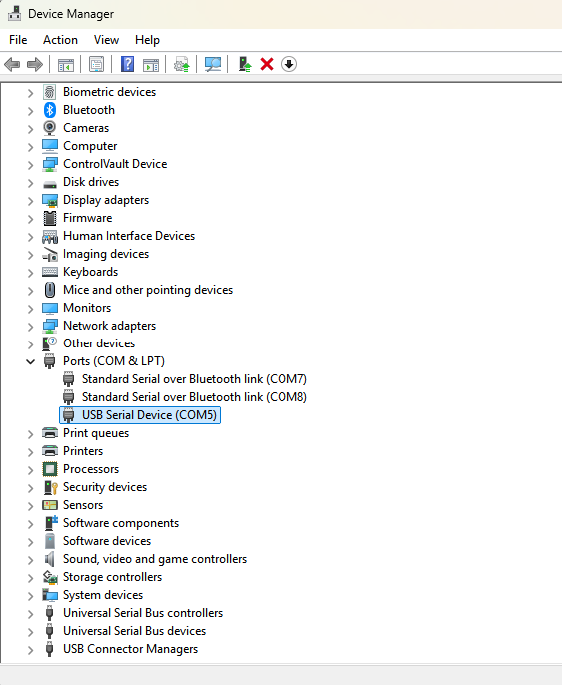The width and height of the screenshot is (562, 685).
Task: Open the File menu
Action: pos(18,40)
